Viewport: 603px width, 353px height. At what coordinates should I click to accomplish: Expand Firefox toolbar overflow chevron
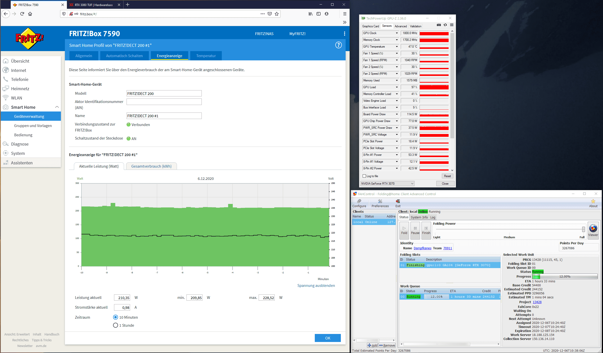(x=345, y=22)
